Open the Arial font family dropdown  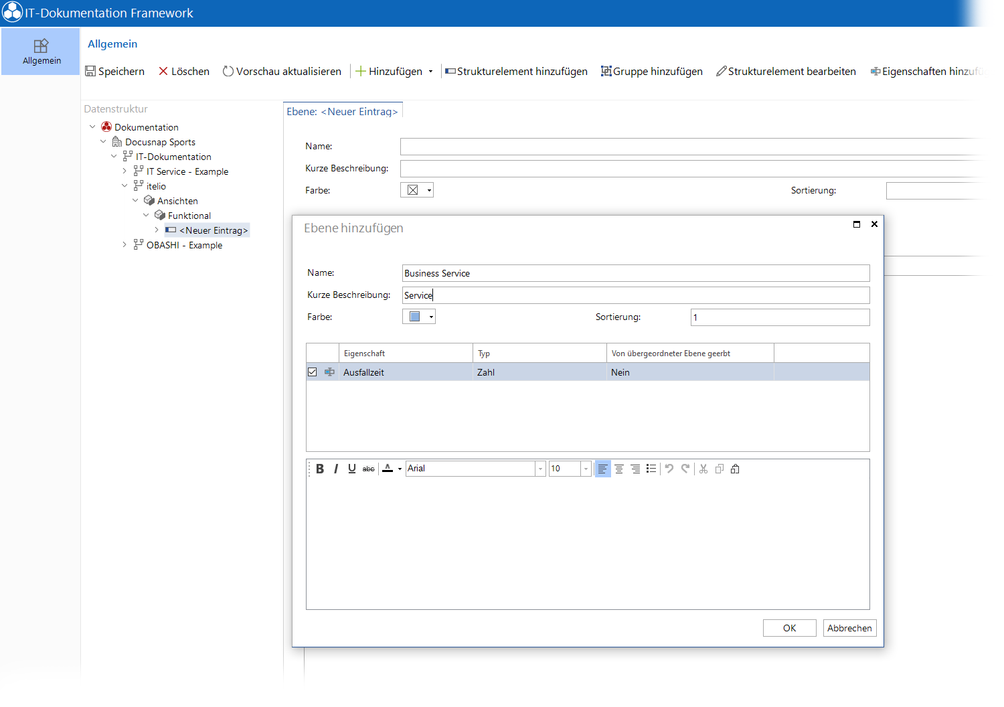click(x=540, y=469)
